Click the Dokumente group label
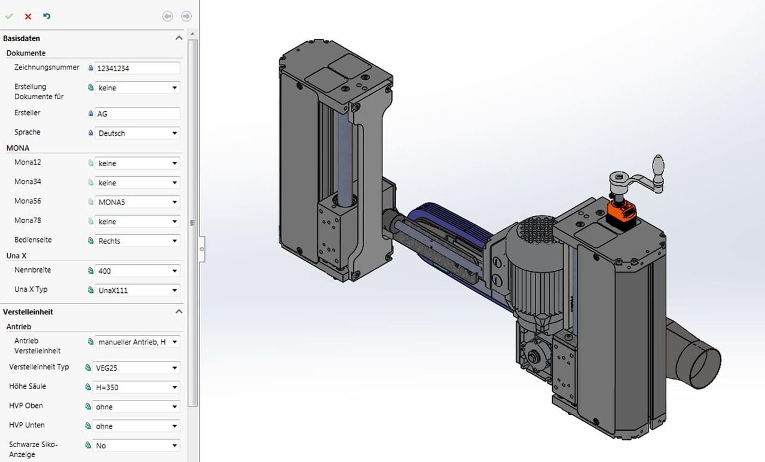The width and height of the screenshot is (765, 462). (26, 53)
